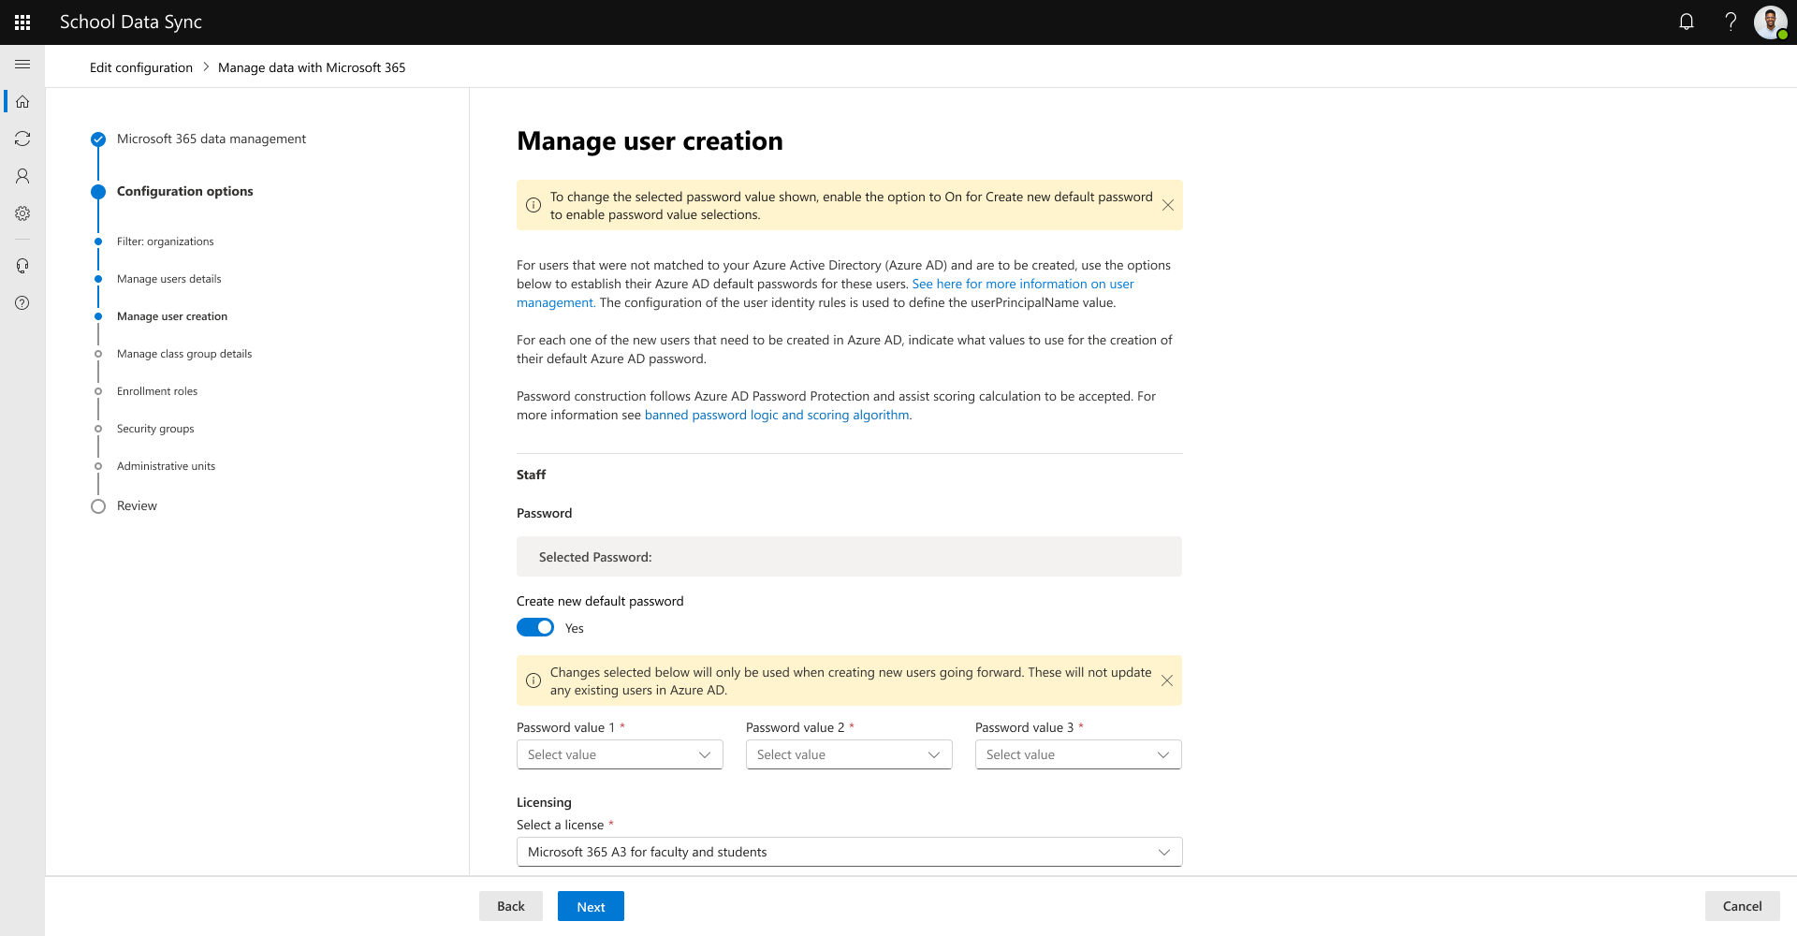
Task: Open the notifications bell
Action: (1687, 22)
